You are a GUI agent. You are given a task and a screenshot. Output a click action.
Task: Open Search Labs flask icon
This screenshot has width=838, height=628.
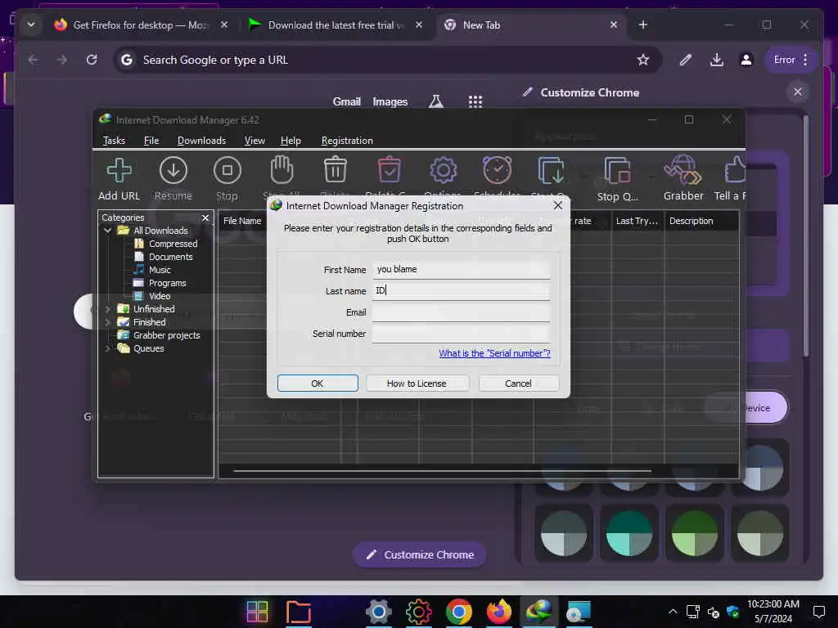pos(435,101)
